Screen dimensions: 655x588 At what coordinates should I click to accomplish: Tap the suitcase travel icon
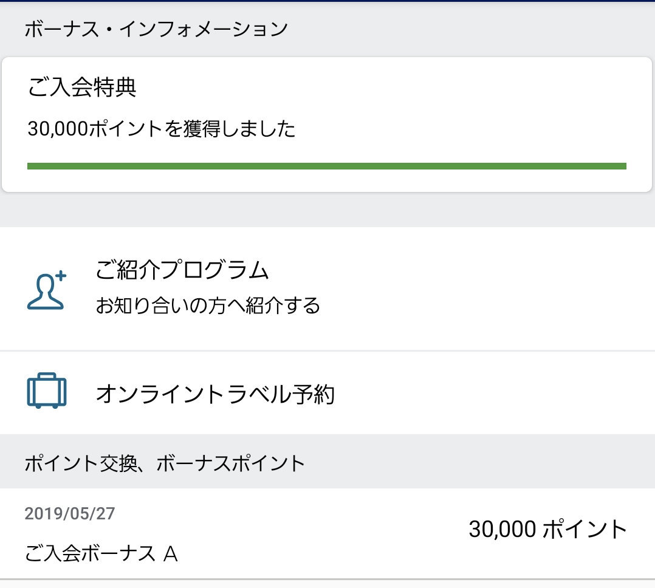[46, 391]
